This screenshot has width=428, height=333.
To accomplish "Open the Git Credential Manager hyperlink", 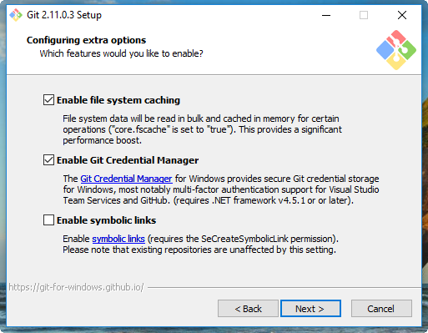I will (x=126, y=179).
